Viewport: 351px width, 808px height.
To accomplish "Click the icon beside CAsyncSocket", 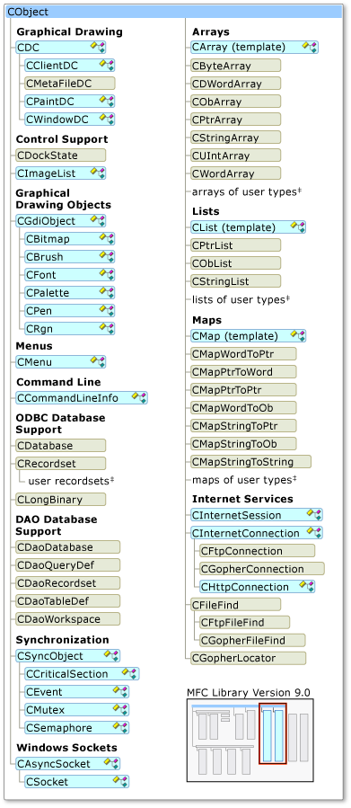I will click(111, 763).
